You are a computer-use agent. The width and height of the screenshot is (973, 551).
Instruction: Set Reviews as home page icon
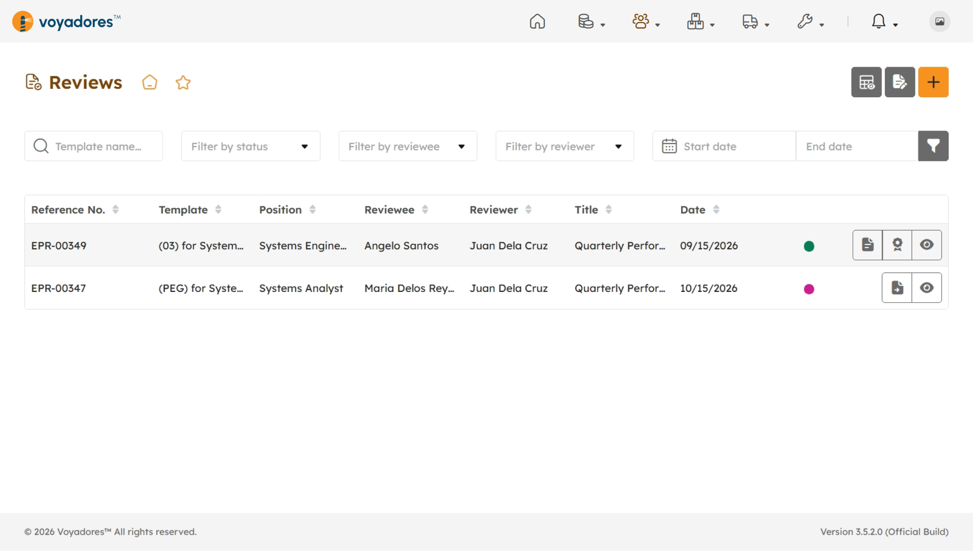coord(150,82)
